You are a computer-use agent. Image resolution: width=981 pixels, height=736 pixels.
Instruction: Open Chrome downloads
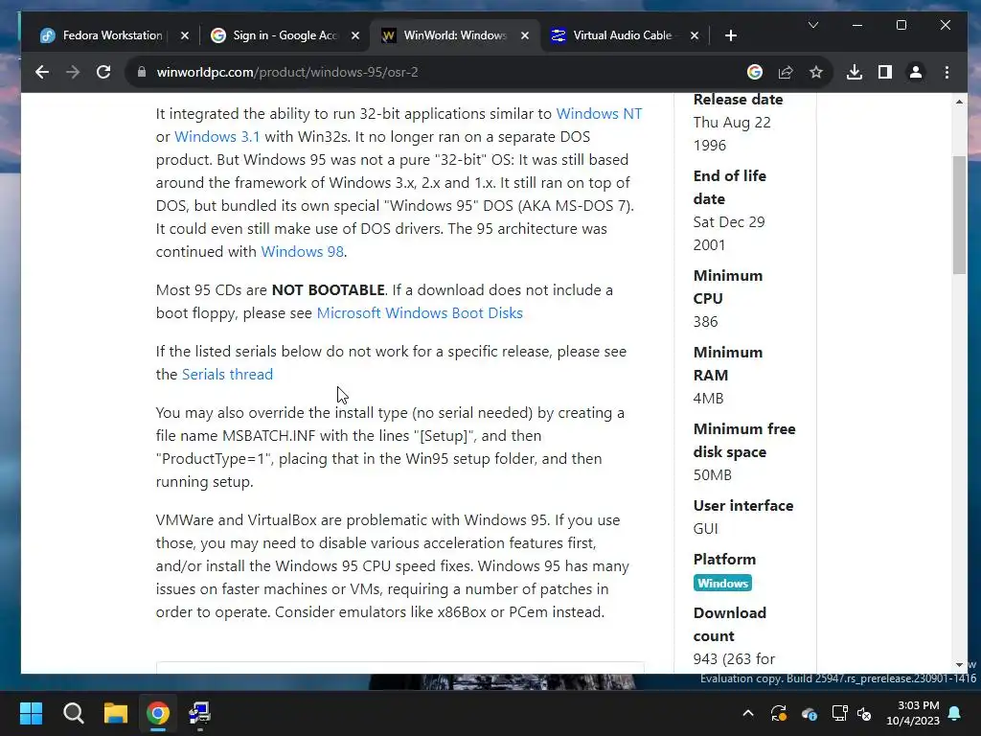854,72
